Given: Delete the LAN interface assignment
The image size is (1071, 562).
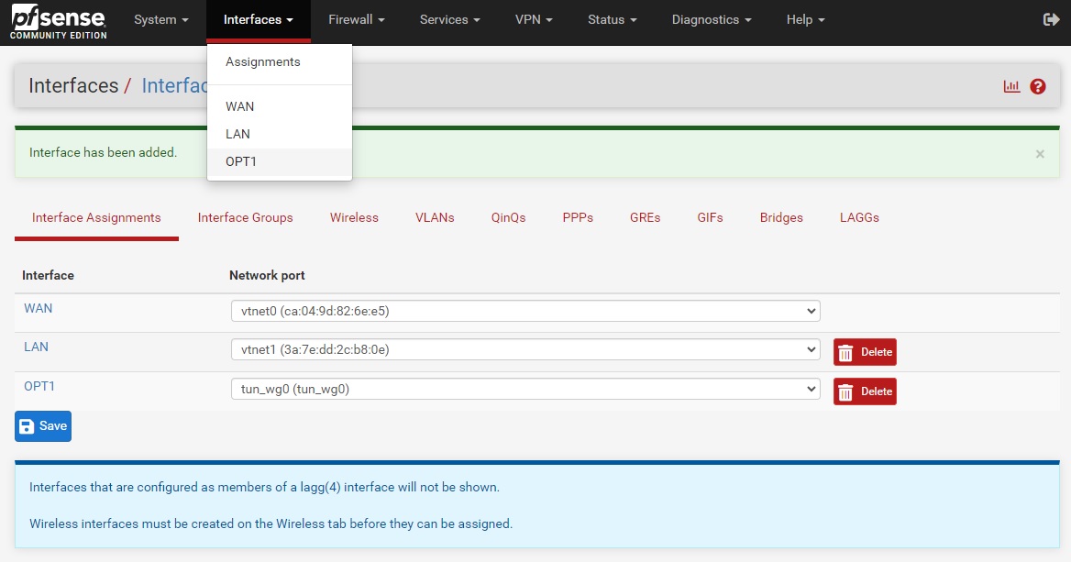Looking at the screenshot, I should (x=864, y=352).
